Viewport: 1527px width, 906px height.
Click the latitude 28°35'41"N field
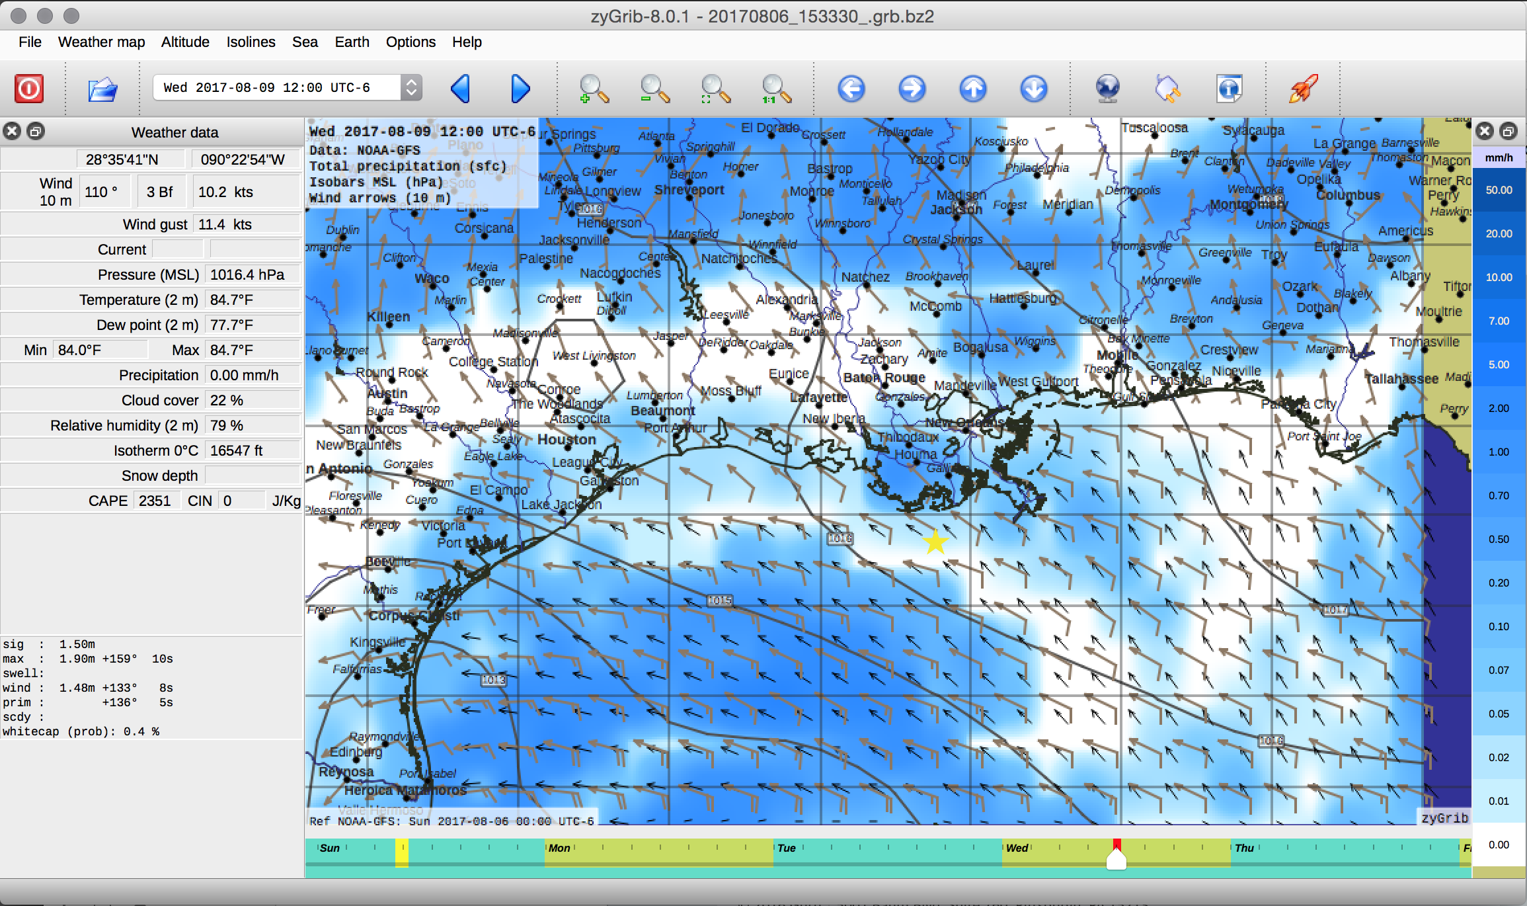click(x=132, y=159)
